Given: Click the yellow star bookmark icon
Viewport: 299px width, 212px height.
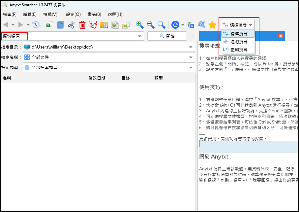Looking at the screenshot, I should click(212, 25).
